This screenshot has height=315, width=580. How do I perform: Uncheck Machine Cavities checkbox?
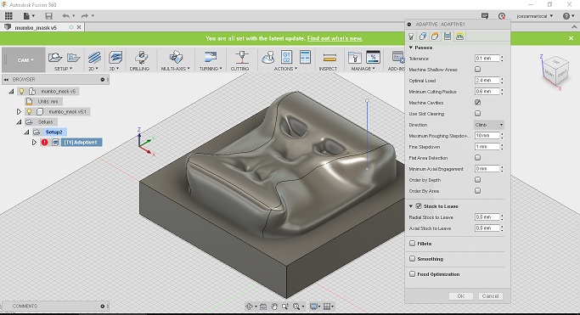pos(477,103)
